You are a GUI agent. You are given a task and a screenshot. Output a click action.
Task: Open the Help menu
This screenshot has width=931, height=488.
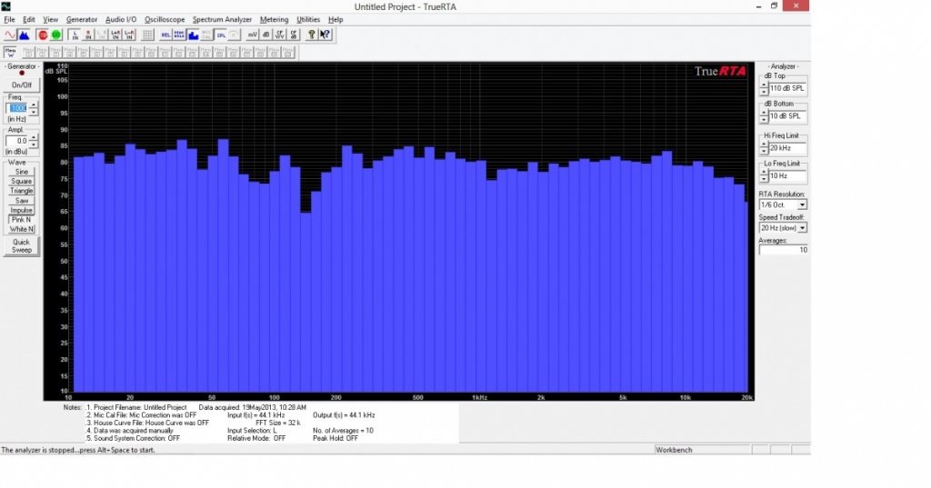[335, 20]
